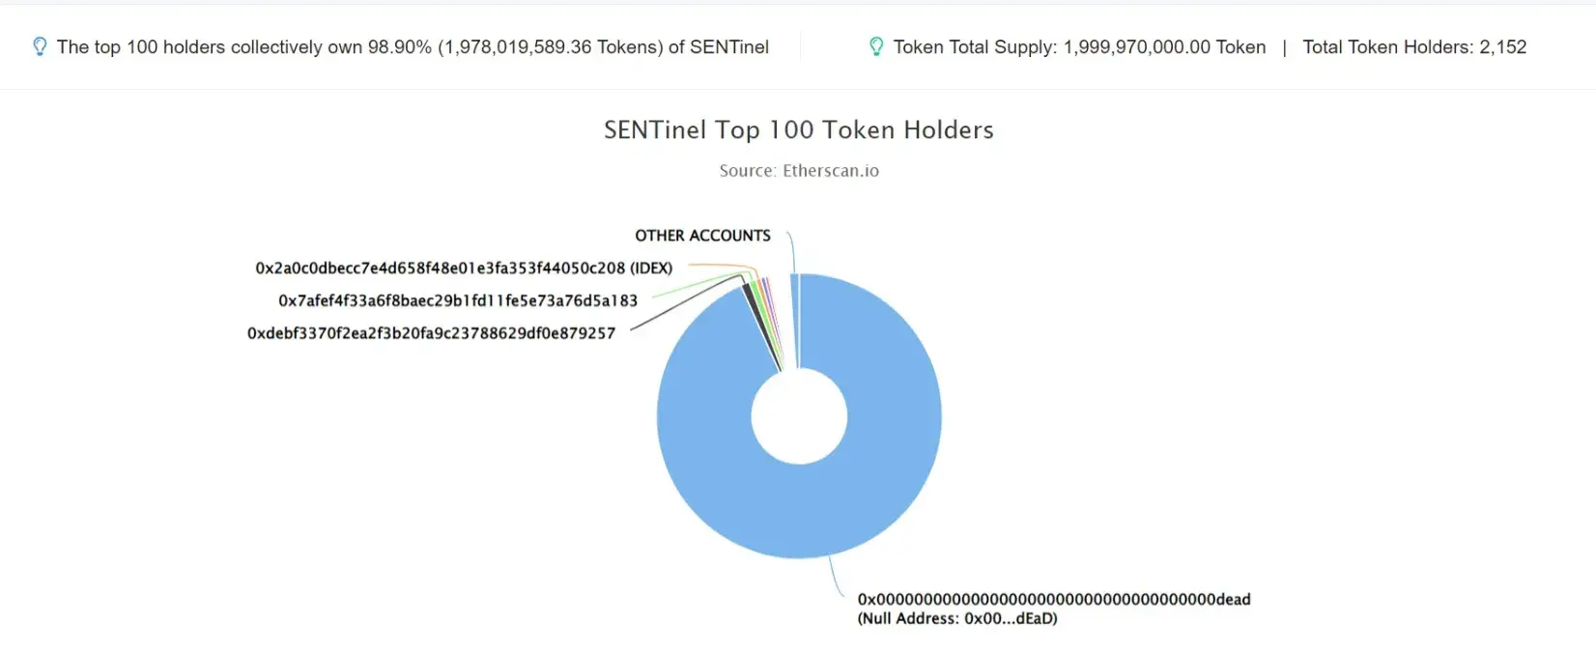The image size is (1596, 653).
Task: Click the 0xdebf3370f2ea2f3b... address label
Action: tap(431, 333)
